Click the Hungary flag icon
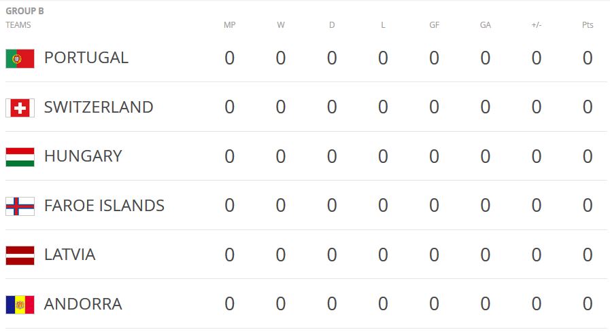The width and height of the screenshot is (610, 334). 20,157
